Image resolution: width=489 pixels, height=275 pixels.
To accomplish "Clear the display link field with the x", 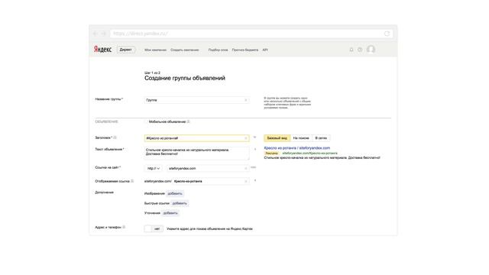I will (246, 181).
